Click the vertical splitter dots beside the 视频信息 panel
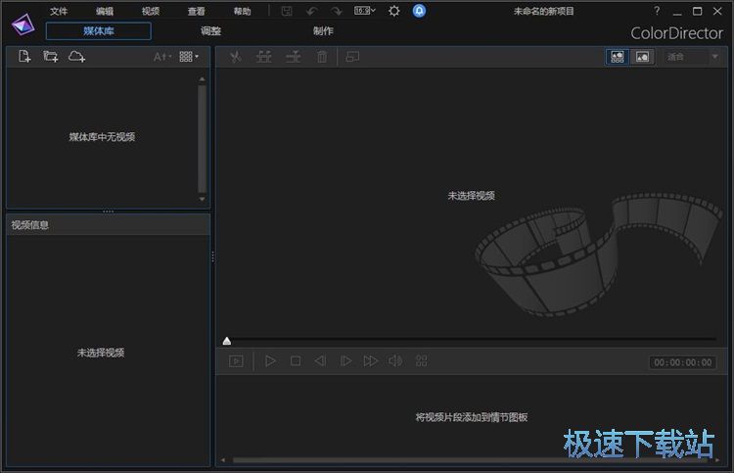 213,257
